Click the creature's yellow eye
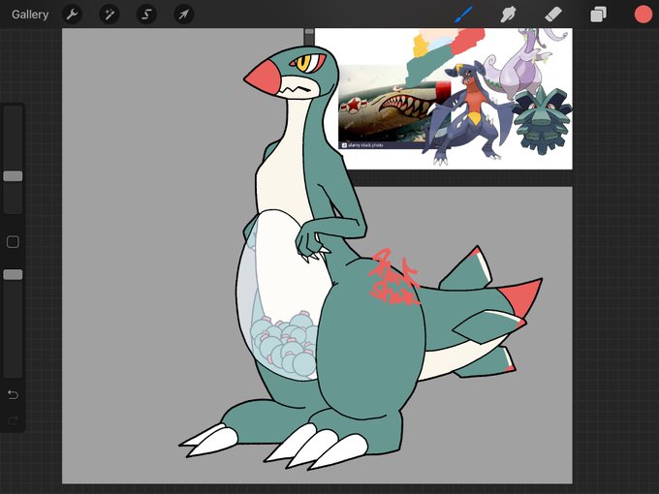This screenshot has width=659, height=494. coord(304,63)
